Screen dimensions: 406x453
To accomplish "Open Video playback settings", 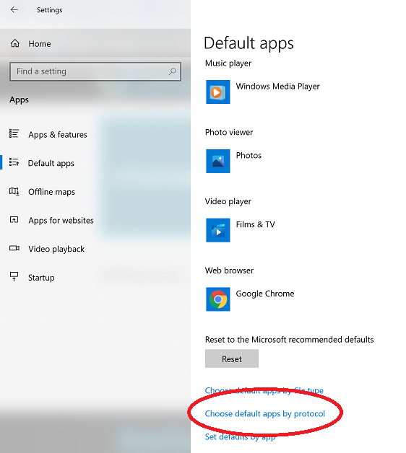I will point(56,249).
